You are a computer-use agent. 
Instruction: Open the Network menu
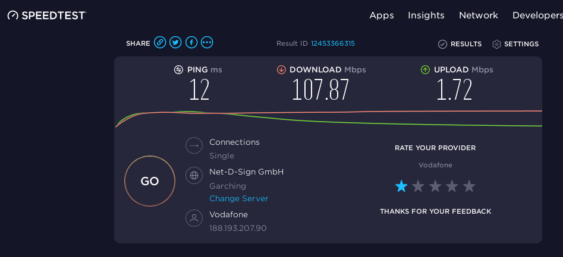pos(479,15)
